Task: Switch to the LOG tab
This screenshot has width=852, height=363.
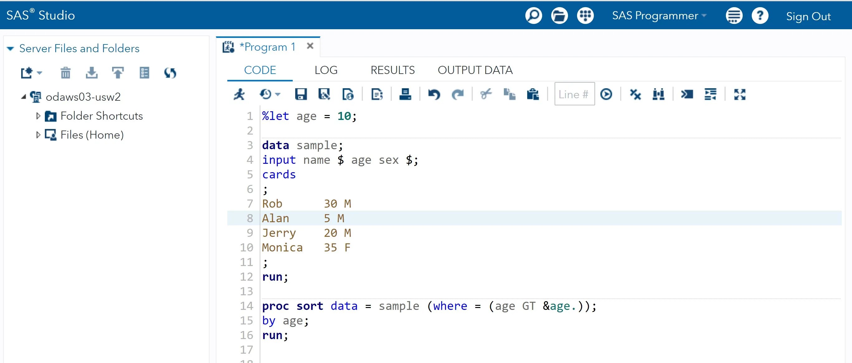Action: pos(326,70)
